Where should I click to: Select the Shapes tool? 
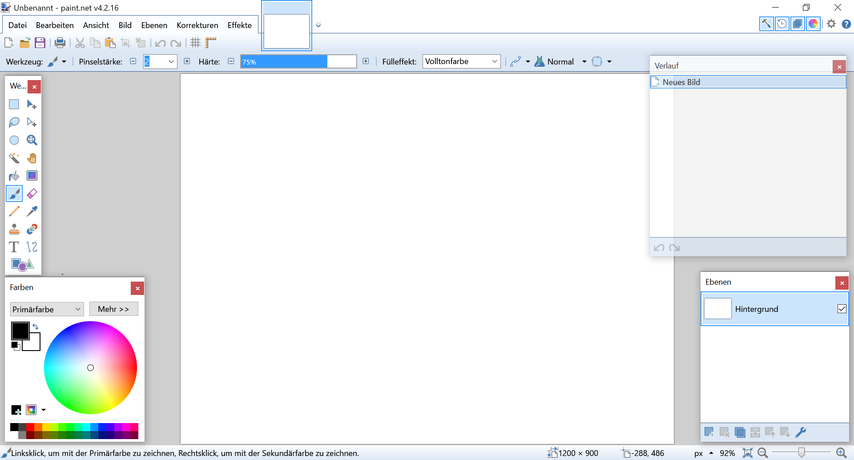(22, 265)
